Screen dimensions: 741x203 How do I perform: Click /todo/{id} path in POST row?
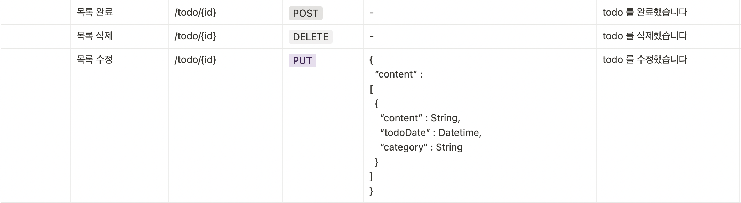(x=195, y=13)
